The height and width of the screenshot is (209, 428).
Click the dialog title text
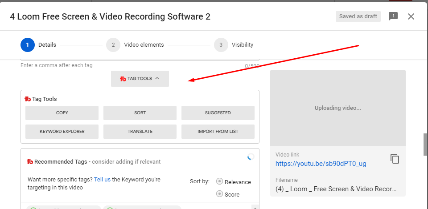click(x=110, y=16)
